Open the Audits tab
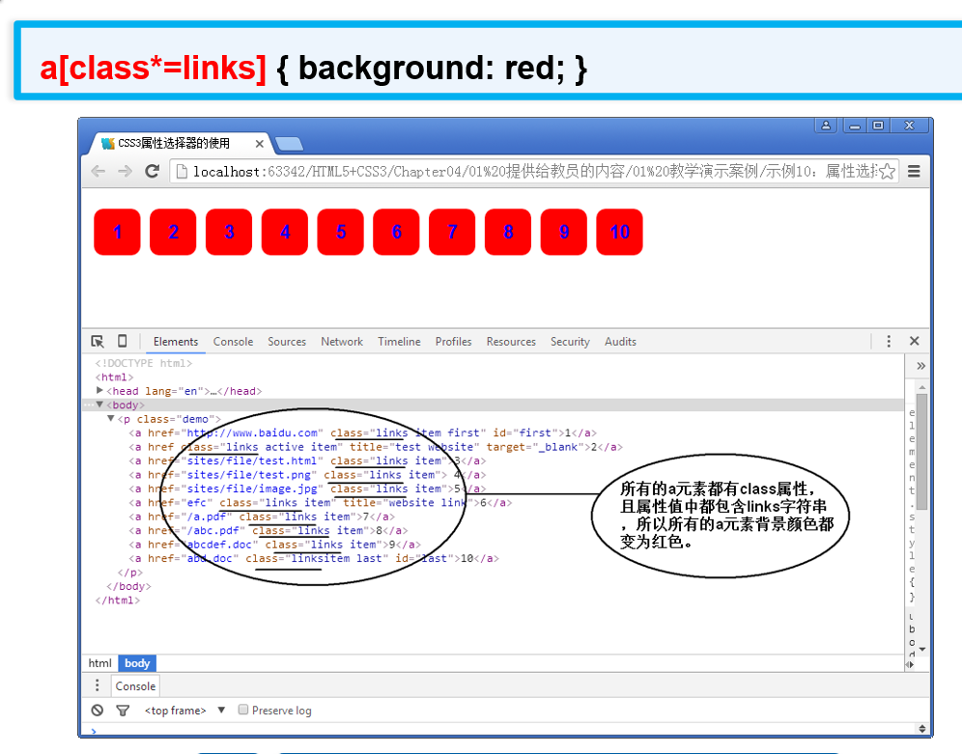This screenshot has height=754, width=962. 620,342
